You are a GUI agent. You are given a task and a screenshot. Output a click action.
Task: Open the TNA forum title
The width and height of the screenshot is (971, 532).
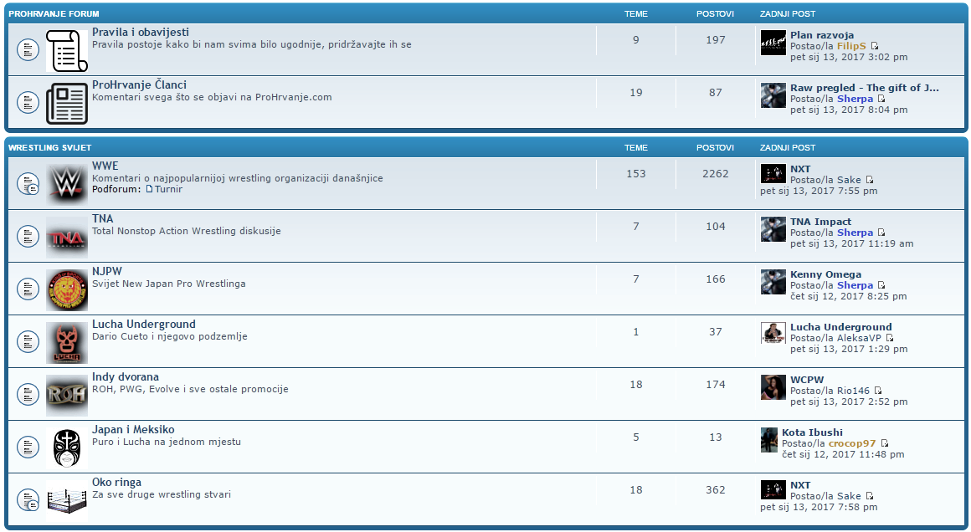[x=103, y=218]
